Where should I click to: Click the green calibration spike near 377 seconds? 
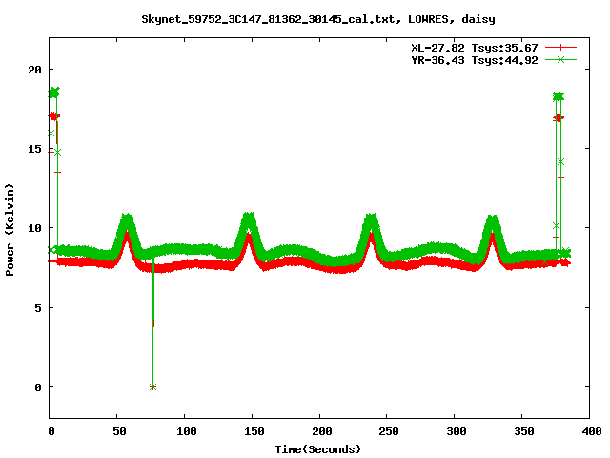pyautogui.click(x=559, y=96)
